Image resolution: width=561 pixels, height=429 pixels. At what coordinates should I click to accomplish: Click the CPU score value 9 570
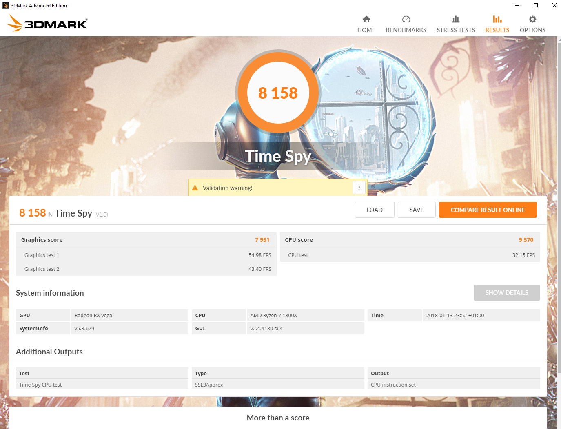[x=526, y=240]
